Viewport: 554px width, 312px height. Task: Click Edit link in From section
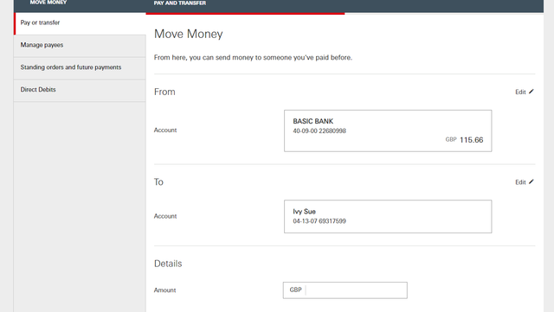coord(520,92)
